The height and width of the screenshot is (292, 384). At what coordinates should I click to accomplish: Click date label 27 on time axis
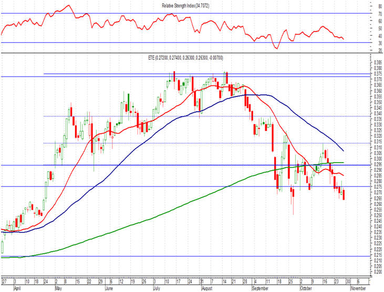(4, 282)
